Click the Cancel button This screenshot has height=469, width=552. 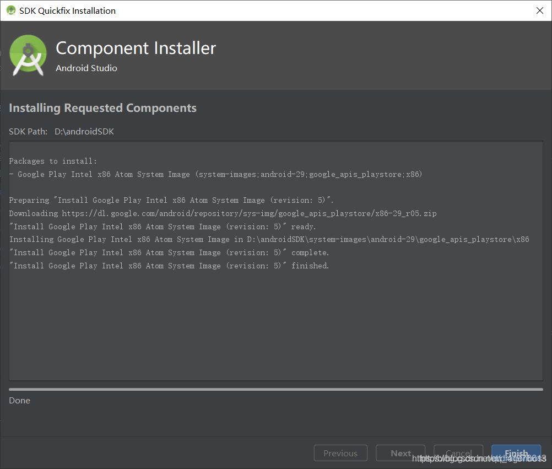(458, 453)
